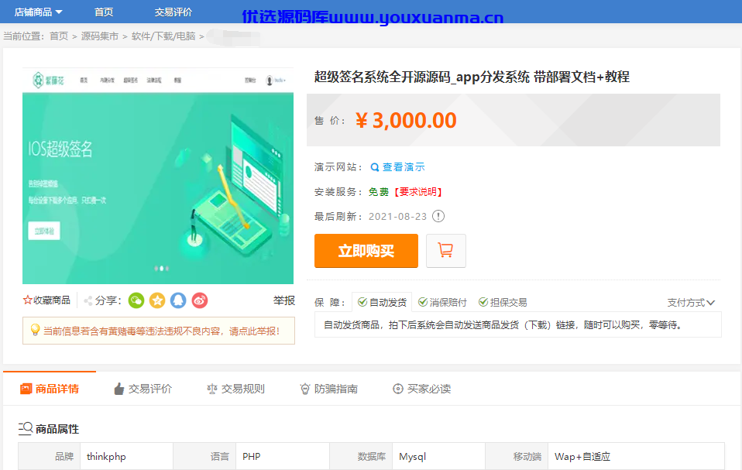Select the 自动发货 guarantee tab

[382, 302]
